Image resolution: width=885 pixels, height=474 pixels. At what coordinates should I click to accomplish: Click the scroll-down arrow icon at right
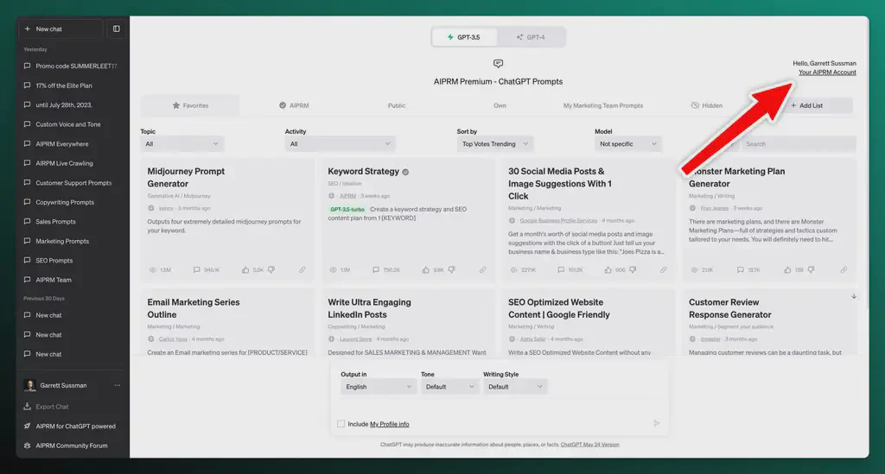(854, 296)
